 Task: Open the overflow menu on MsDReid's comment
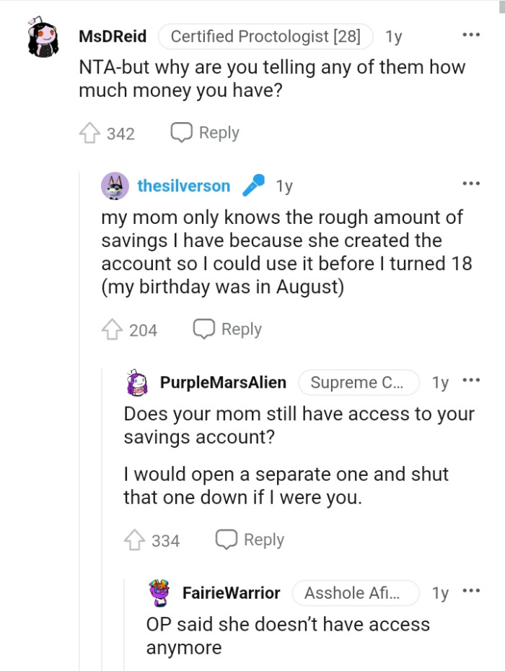[x=470, y=34]
